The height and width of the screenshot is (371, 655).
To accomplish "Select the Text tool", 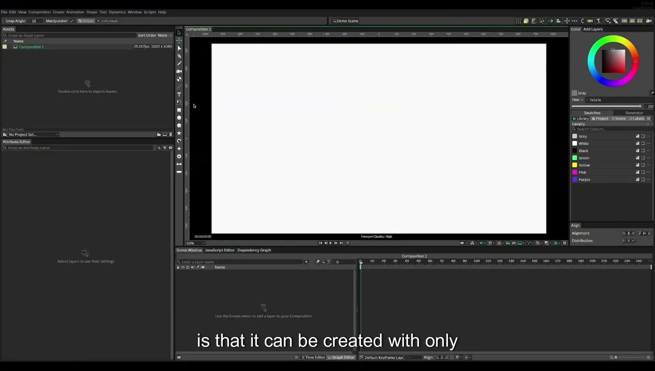I will click(x=179, y=94).
